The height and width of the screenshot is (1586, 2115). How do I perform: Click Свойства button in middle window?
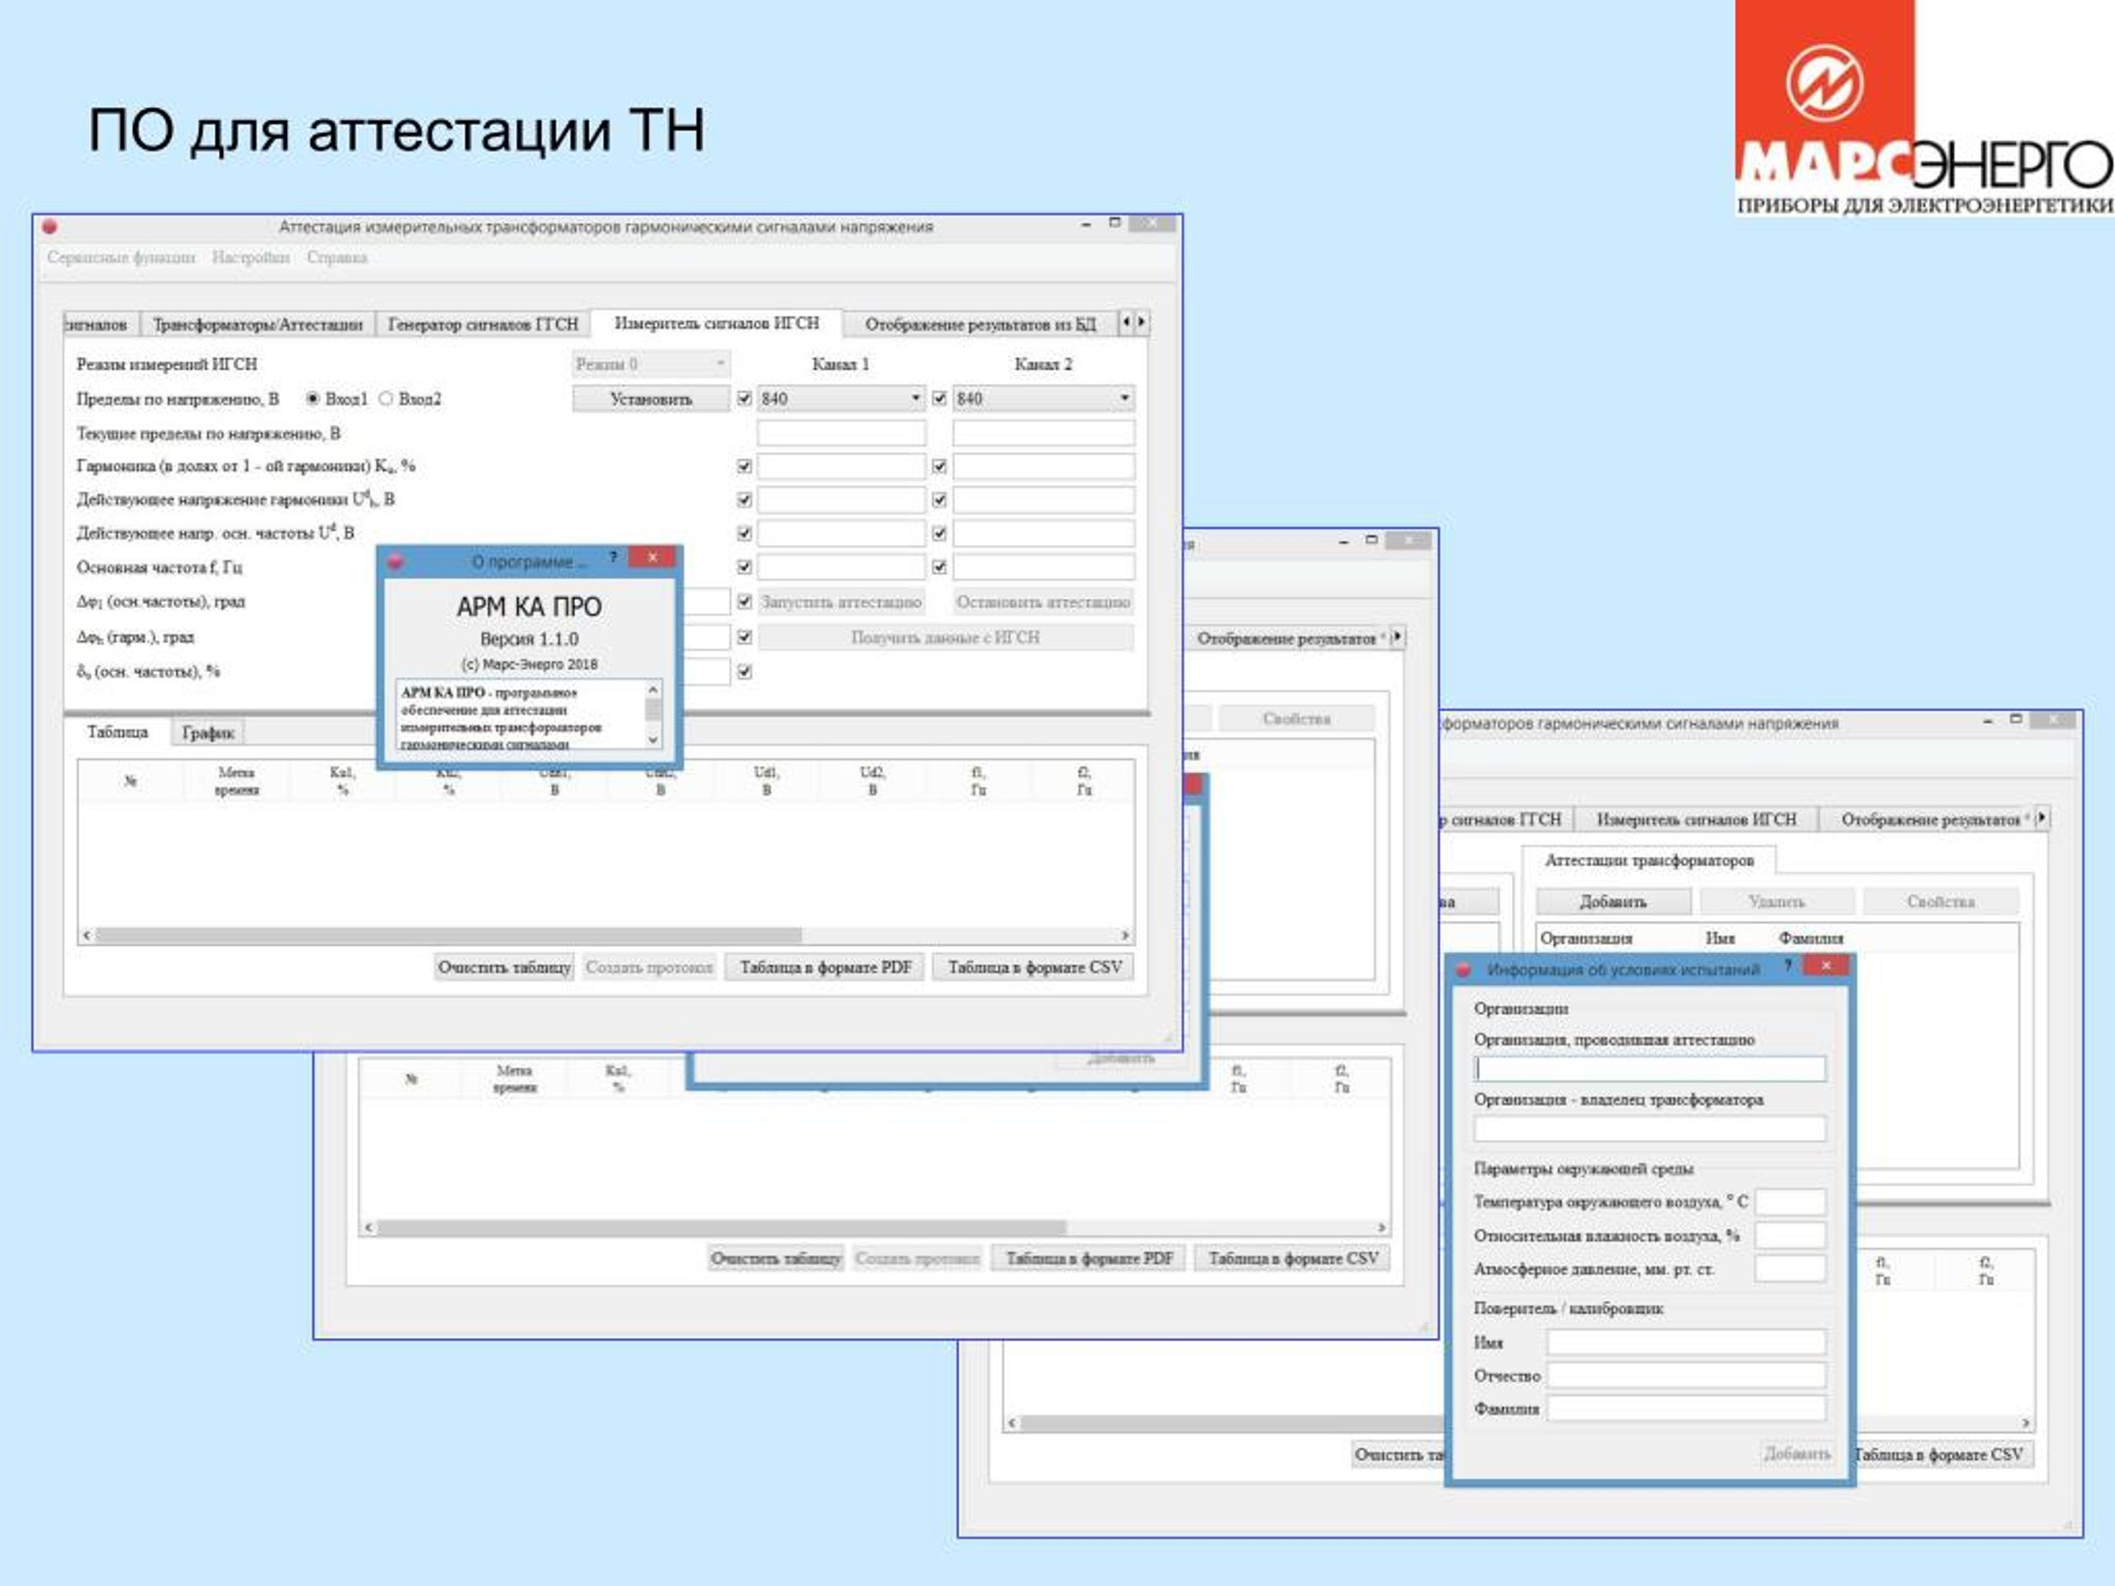click(1296, 719)
